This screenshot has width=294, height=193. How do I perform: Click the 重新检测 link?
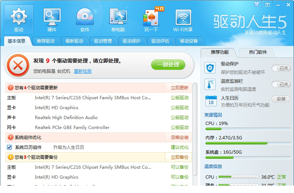click(83, 71)
